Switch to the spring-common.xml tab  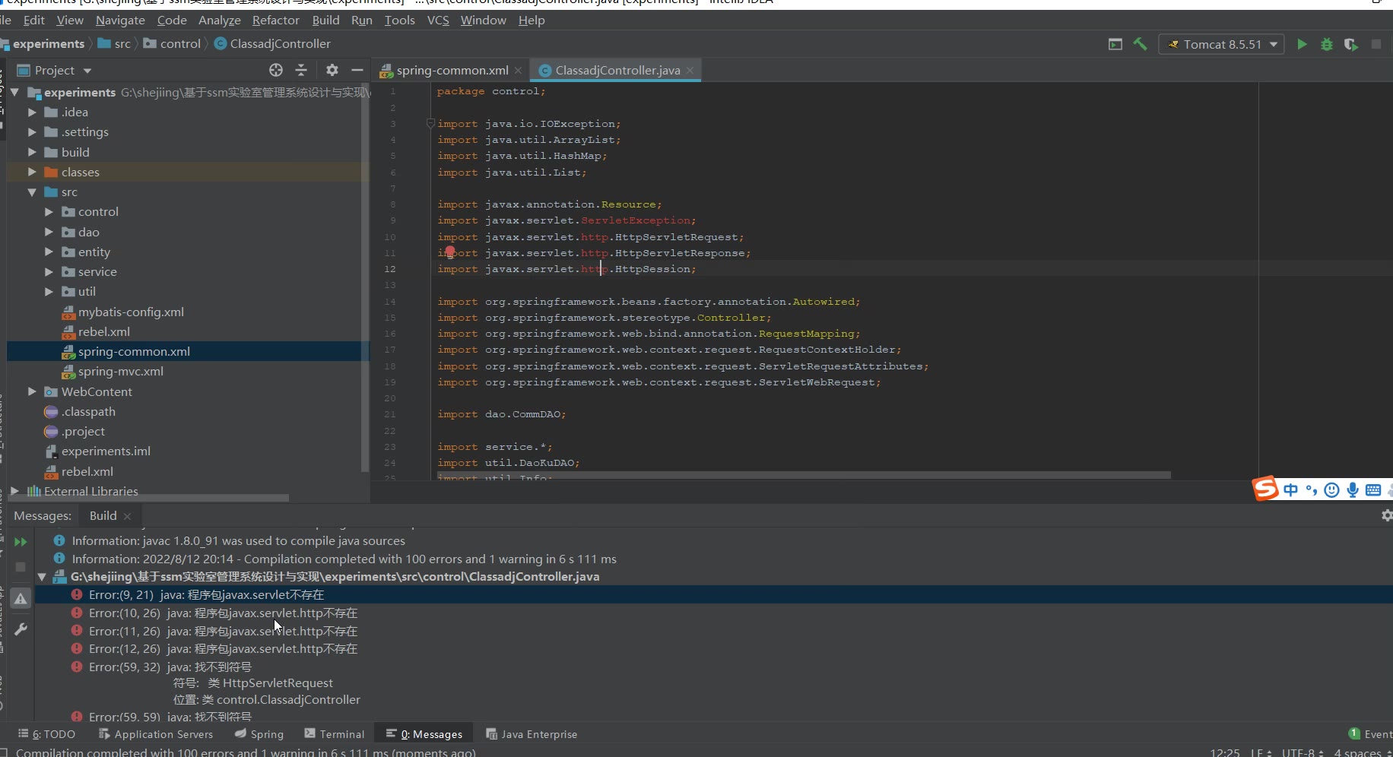[452, 70]
